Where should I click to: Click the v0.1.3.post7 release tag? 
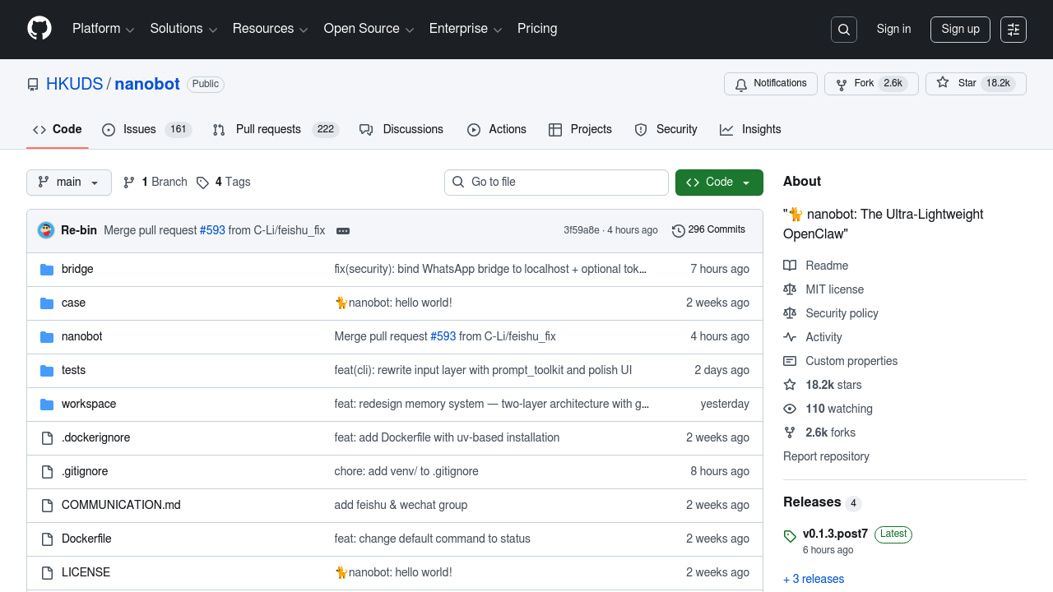pyautogui.click(x=835, y=534)
